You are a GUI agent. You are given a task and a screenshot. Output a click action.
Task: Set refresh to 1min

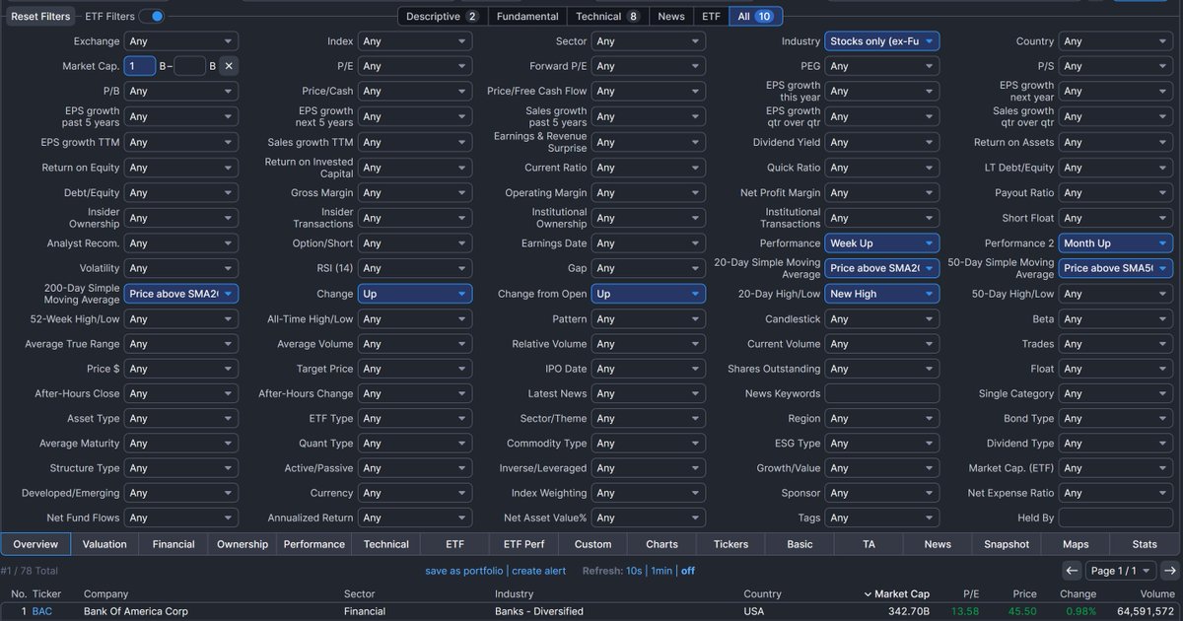pyautogui.click(x=661, y=571)
